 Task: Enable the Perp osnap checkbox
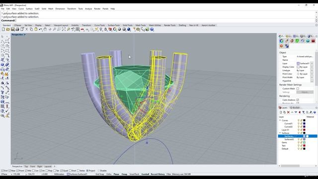[x=47, y=171]
